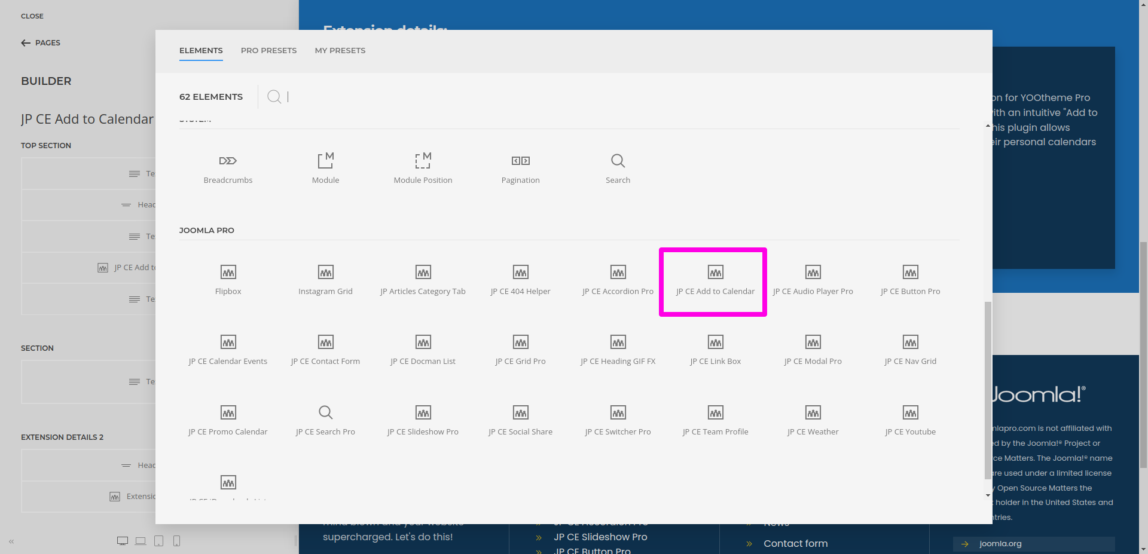
Task: Add JP CE Contact Form element
Action: point(325,350)
